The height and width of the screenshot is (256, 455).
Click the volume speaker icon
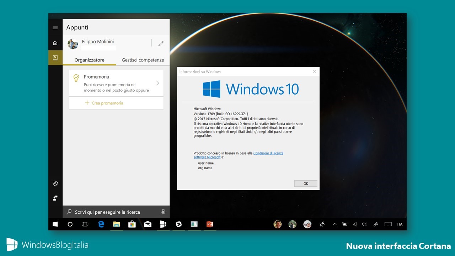[364, 224]
